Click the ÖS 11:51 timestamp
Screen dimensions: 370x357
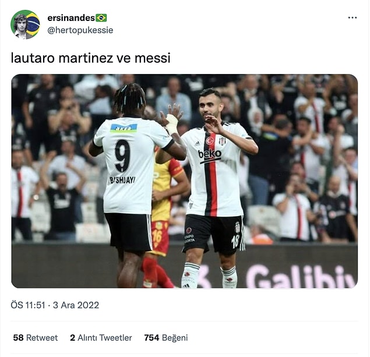pyautogui.click(x=28, y=305)
